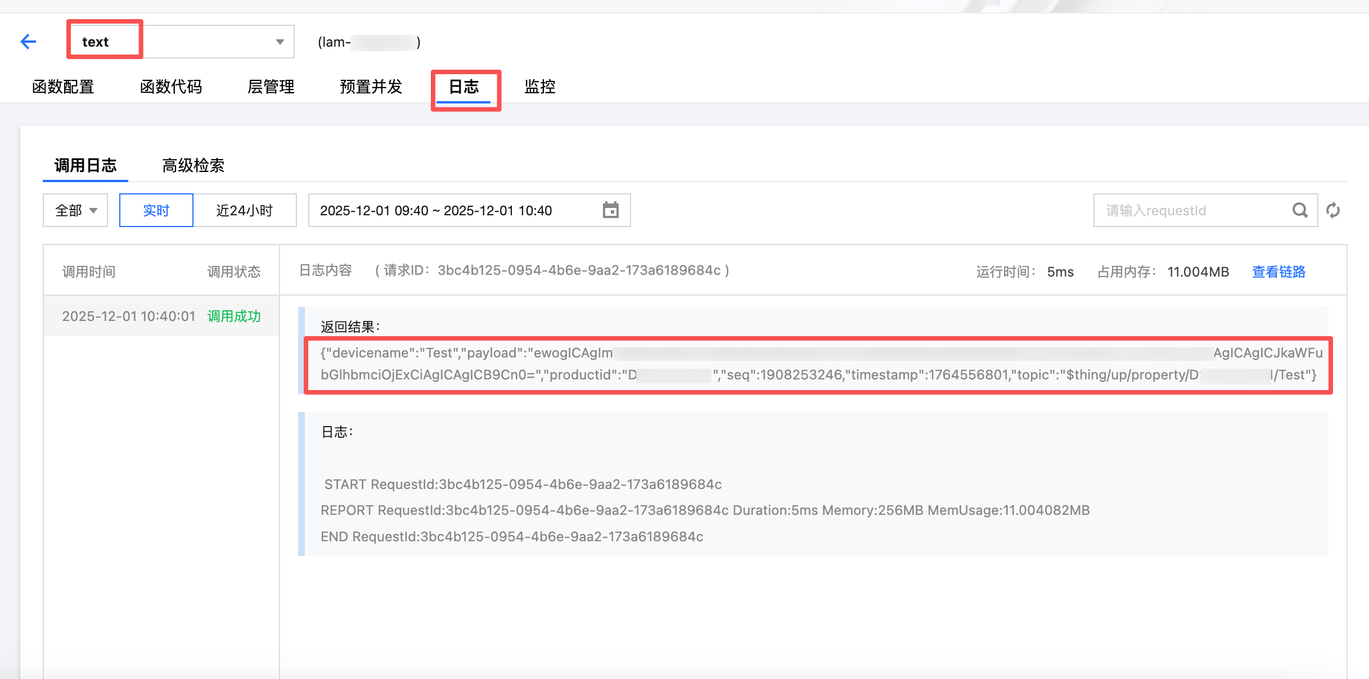Select the 调用日志 sub-tab

pos(85,165)
